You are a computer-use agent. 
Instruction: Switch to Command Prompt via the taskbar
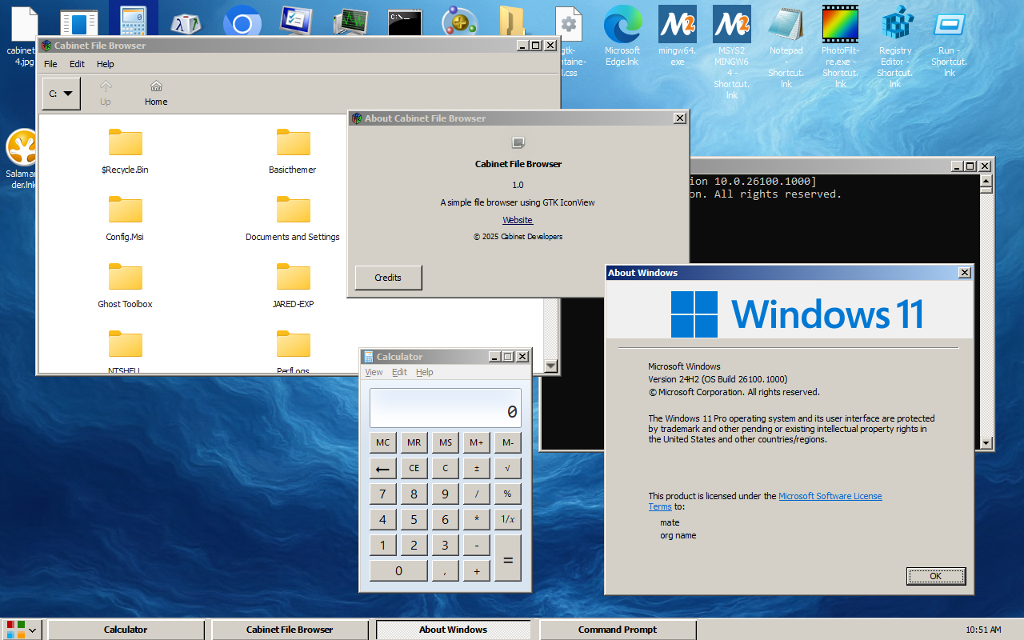617,630
